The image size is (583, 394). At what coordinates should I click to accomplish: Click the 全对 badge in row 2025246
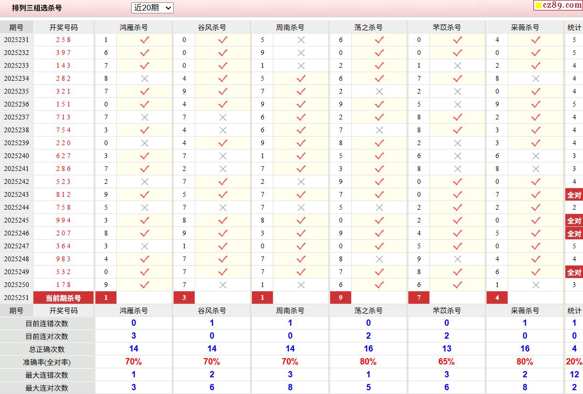pyautogui.click(x=574, y=234)
